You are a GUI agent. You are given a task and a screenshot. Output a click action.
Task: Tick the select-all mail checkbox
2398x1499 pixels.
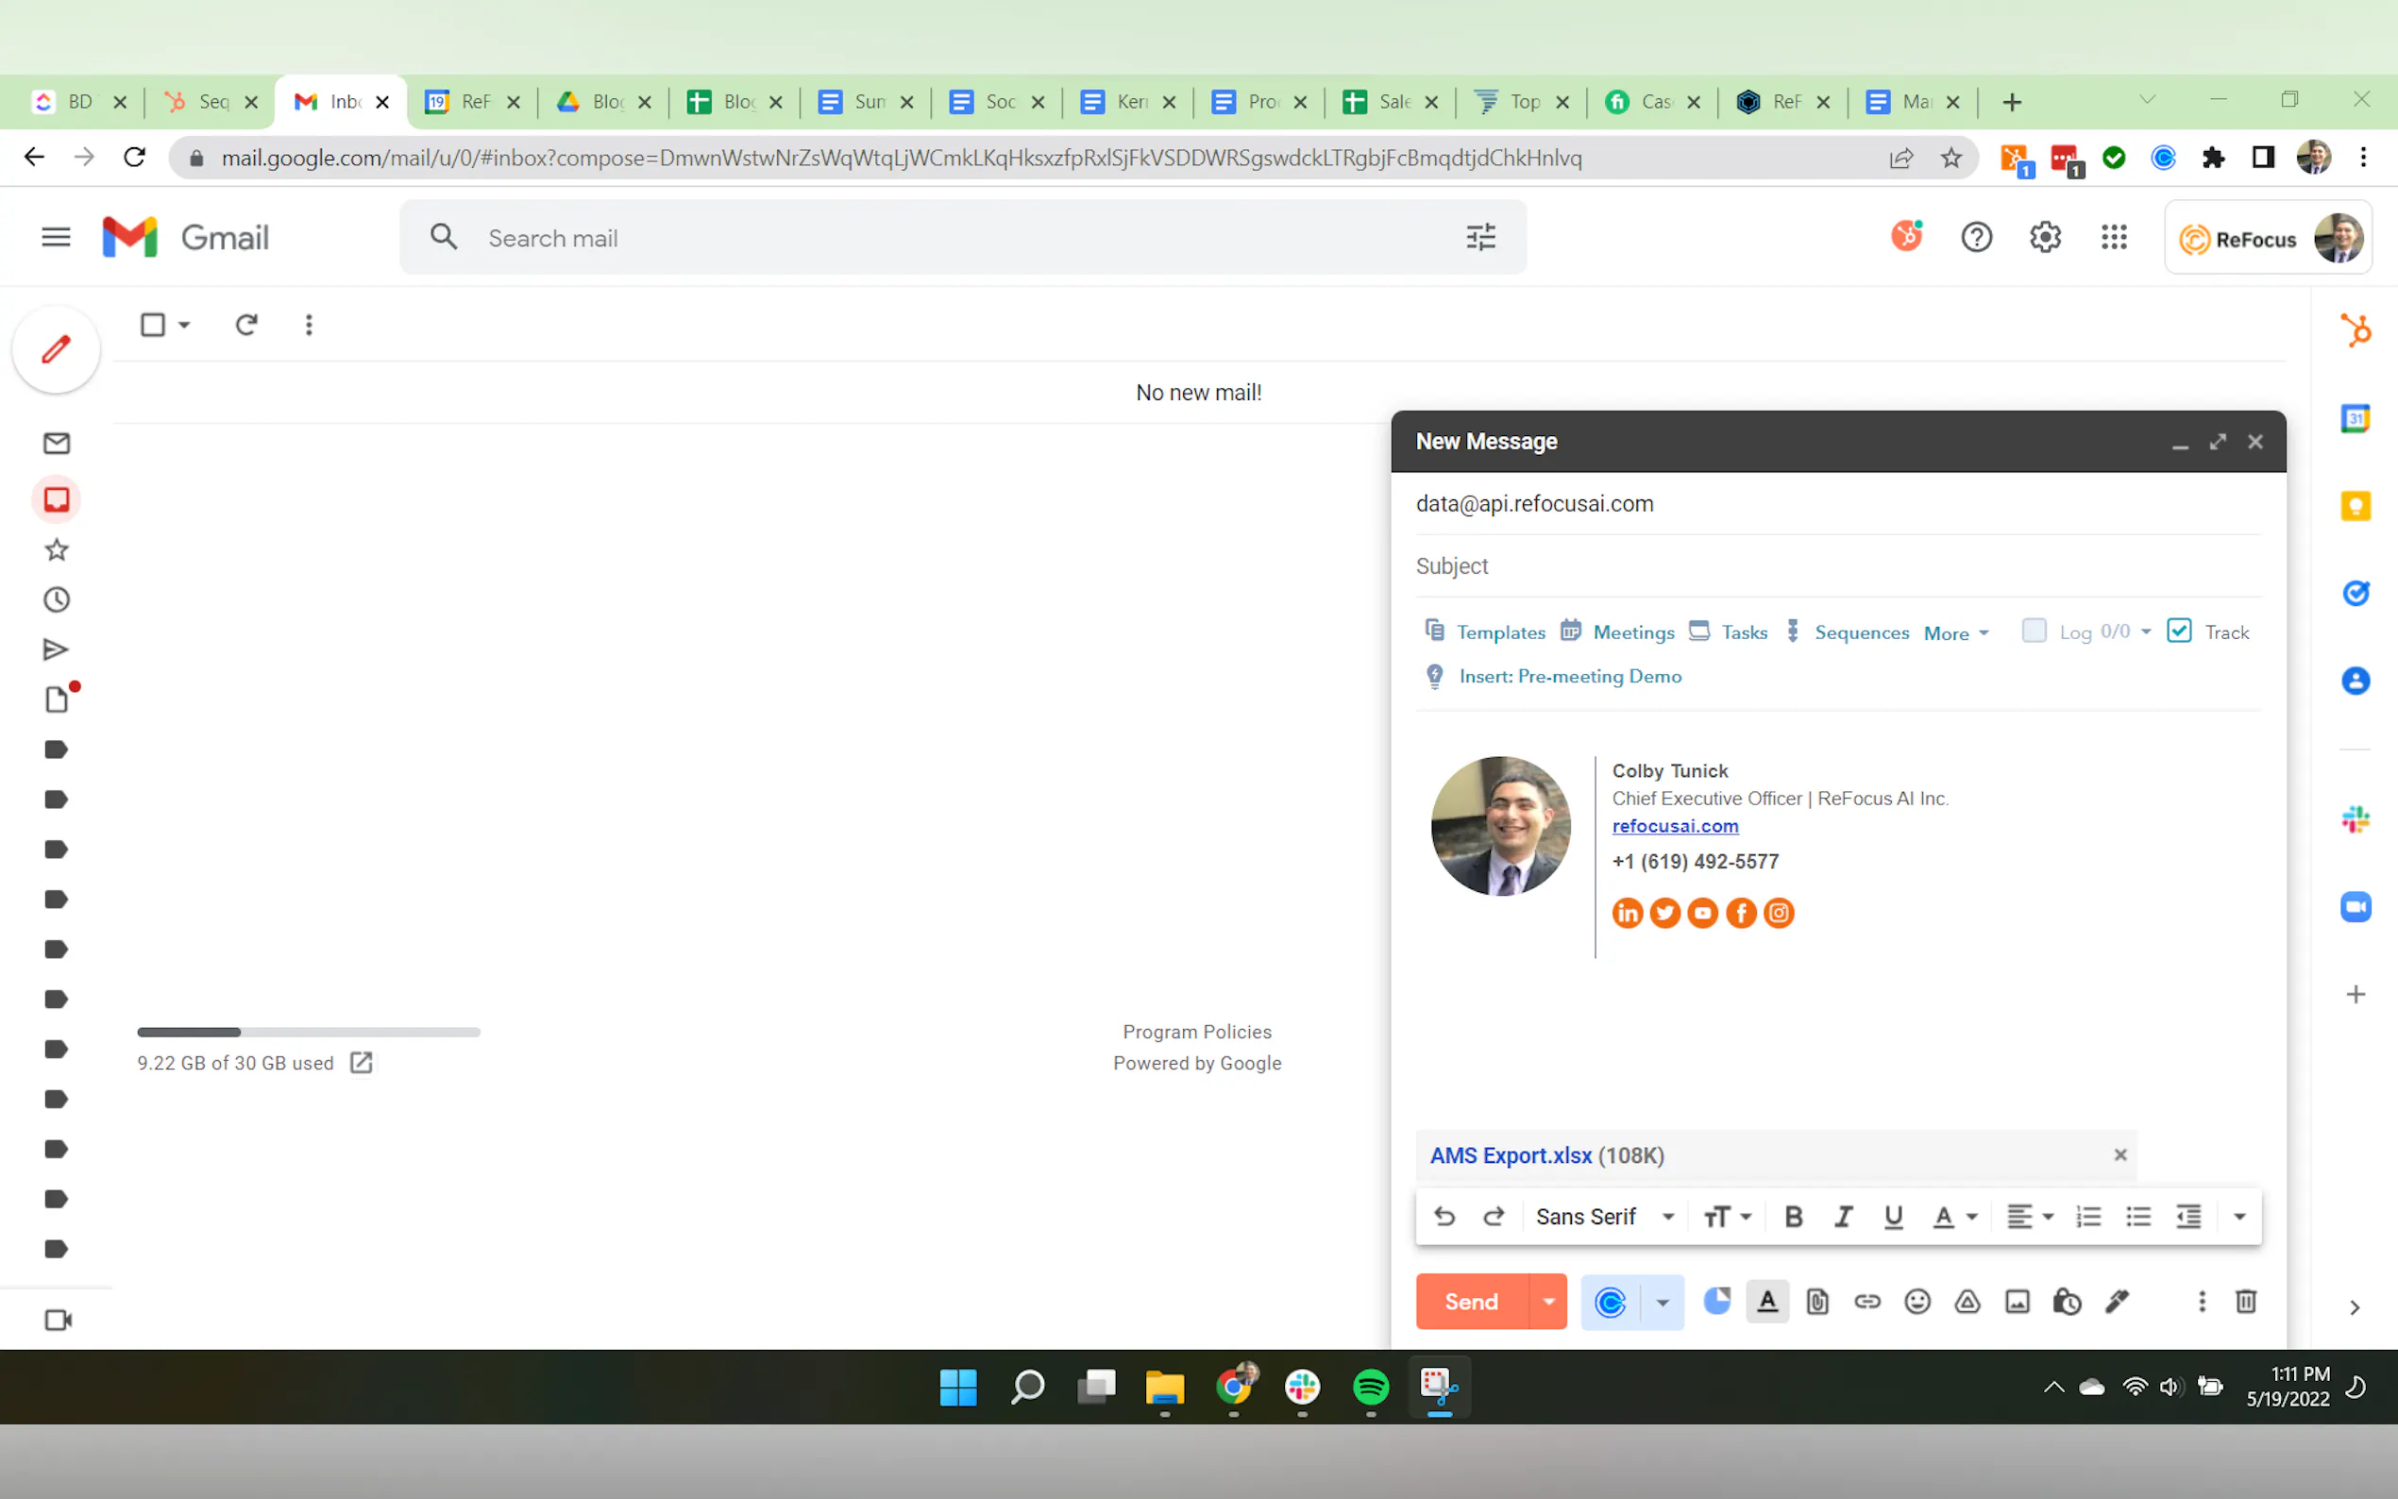tap(153, 325)
